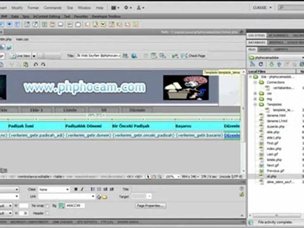
Task: Open the Modify menu
Action: 17,8
